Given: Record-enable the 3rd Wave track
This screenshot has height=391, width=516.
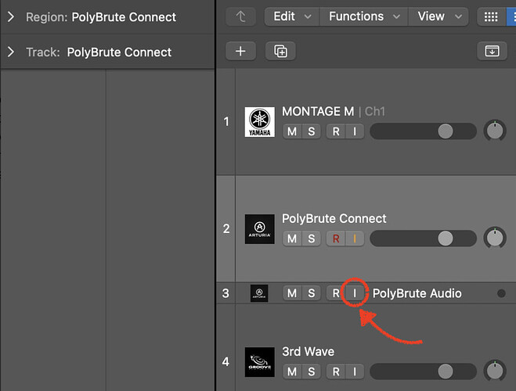Looking at the screenshot, I should (x=336, y=371).
